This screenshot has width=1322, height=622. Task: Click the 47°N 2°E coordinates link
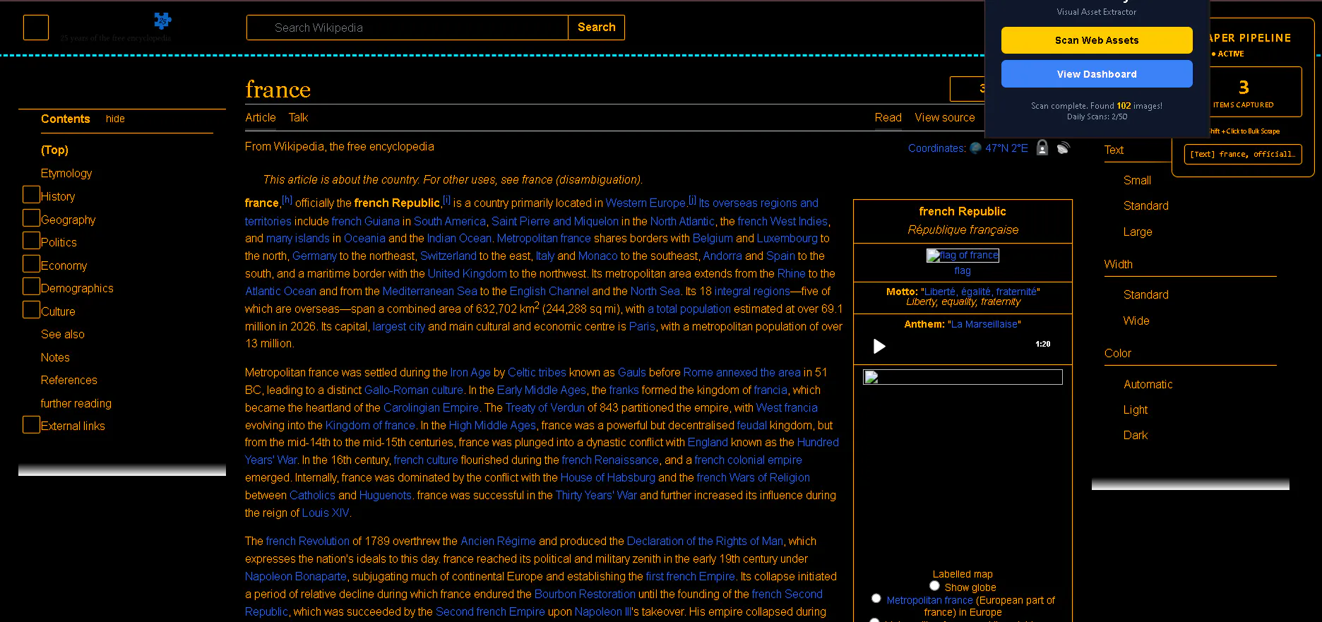click(1006, 148)
